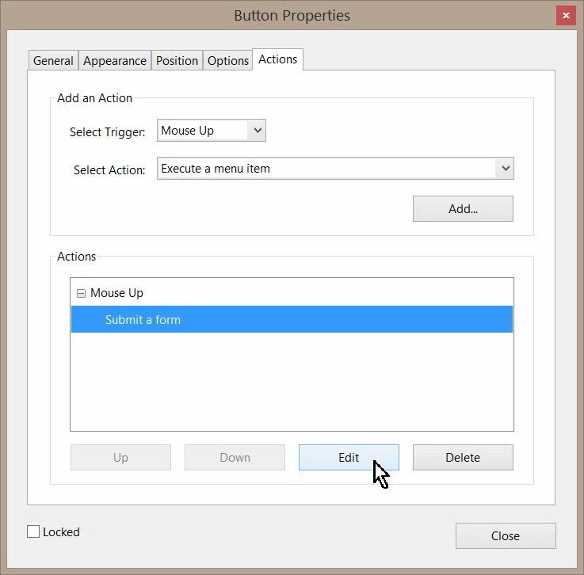Image resolution: width=584 pixels, height=575 pixels.
Task: Collapse the Mouse Up tree node
Action: [81, 293]
